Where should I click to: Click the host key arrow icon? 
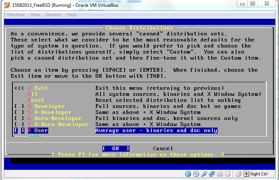(247, 174)
